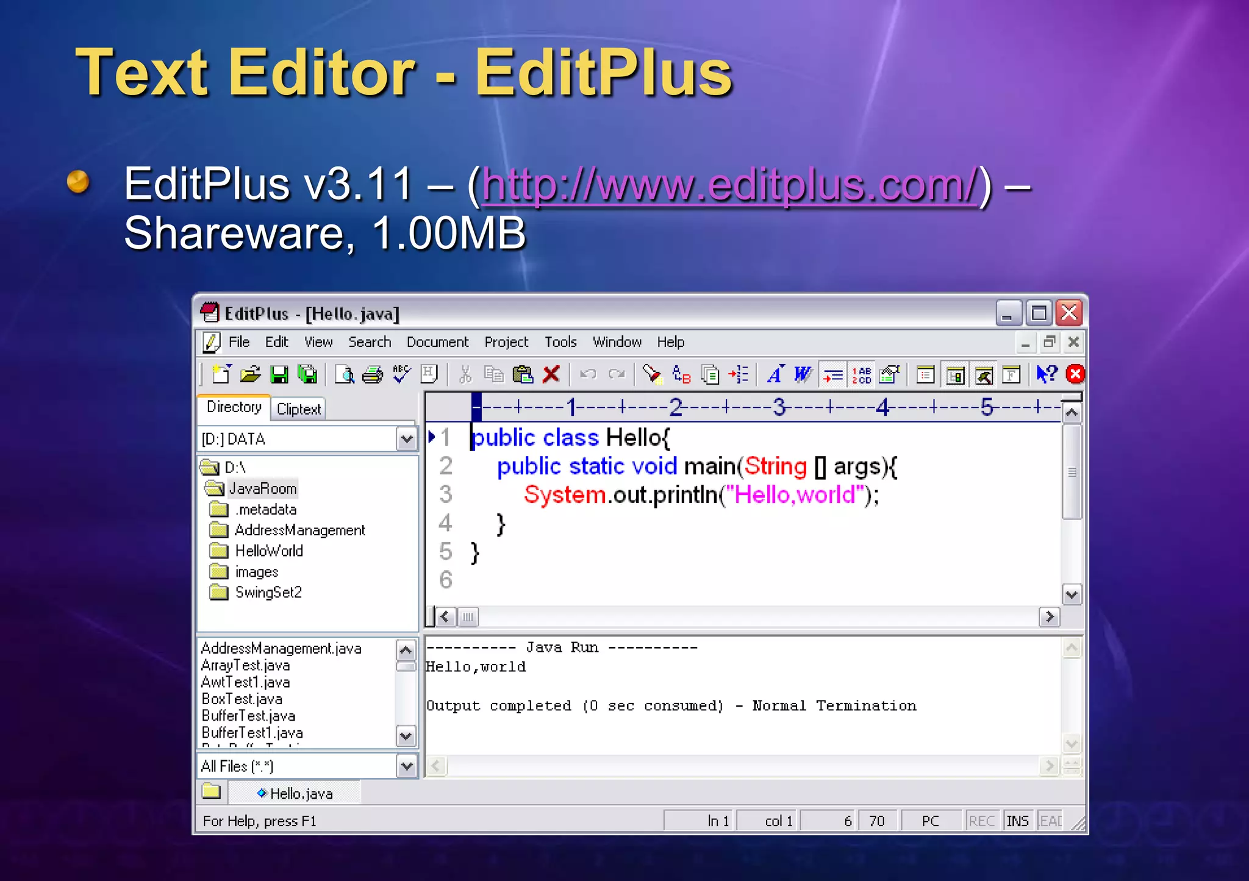The height and width of the screenshot is (881, 1249).
Task: Toggle the Auto Indent toolbar button
Action: 832,374
